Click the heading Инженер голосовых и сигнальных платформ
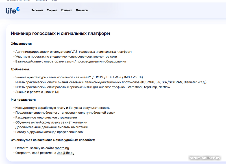Viewport: 226px width, 164px height. [60, 33]
